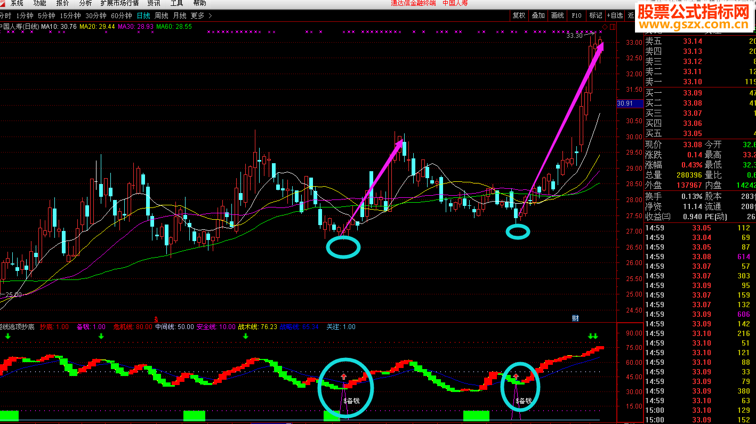Click the 复权 button
This screenshot has width=756, height=424.
click(x=519, y=15)
